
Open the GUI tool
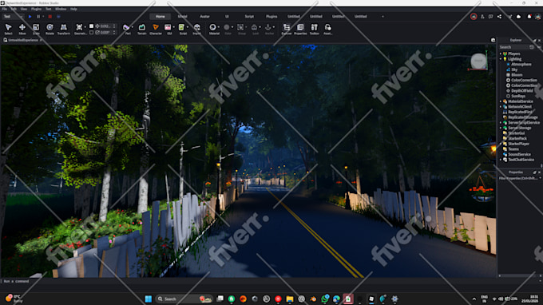coord(168,29)
